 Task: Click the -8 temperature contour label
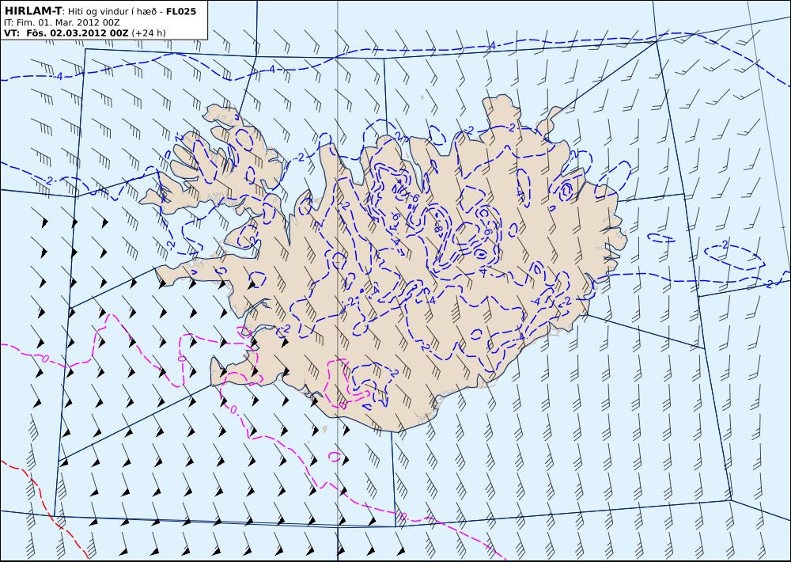coord(437,228)
